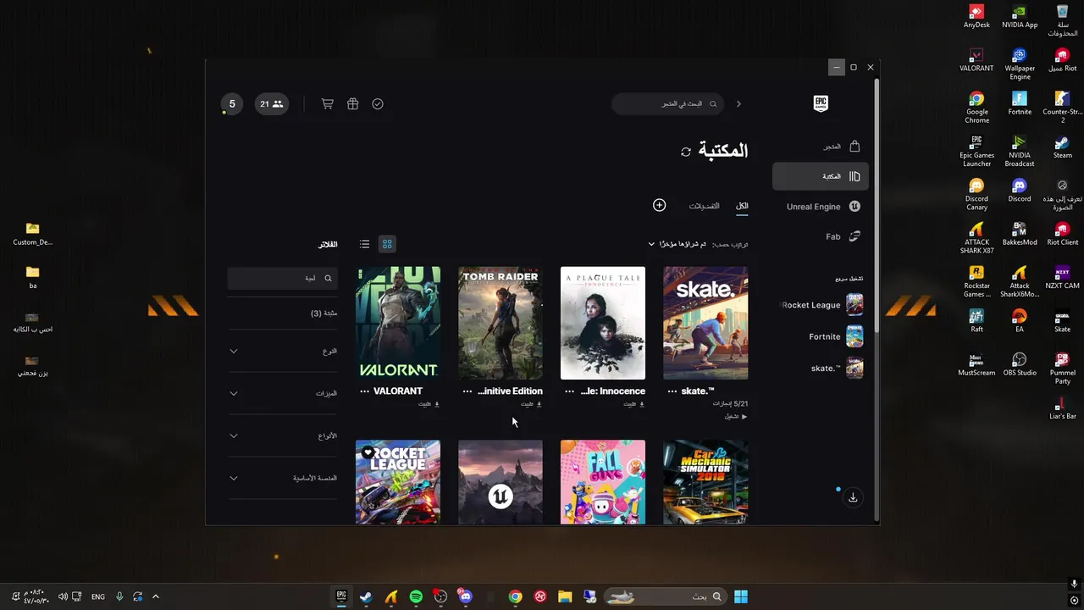Screen dimensions: 1084x610
Task: Open VALORANT three-dot options menu
Action: pos(365,391)
